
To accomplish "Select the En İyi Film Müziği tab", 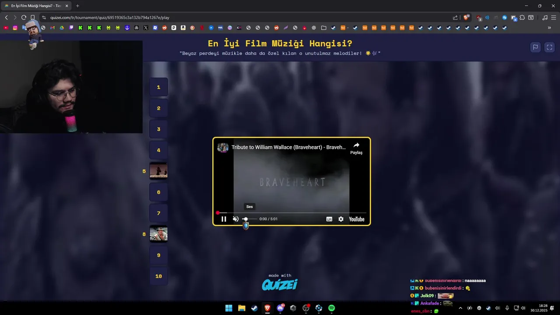I will 36,6.
